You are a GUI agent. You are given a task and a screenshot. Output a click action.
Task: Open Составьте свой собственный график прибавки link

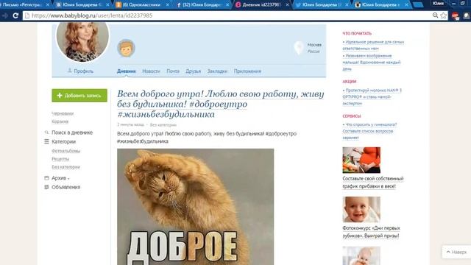click(373, 183)
